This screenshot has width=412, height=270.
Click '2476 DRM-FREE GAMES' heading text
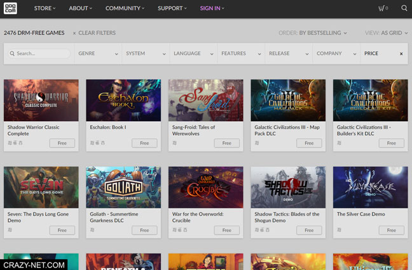point(34,33)
